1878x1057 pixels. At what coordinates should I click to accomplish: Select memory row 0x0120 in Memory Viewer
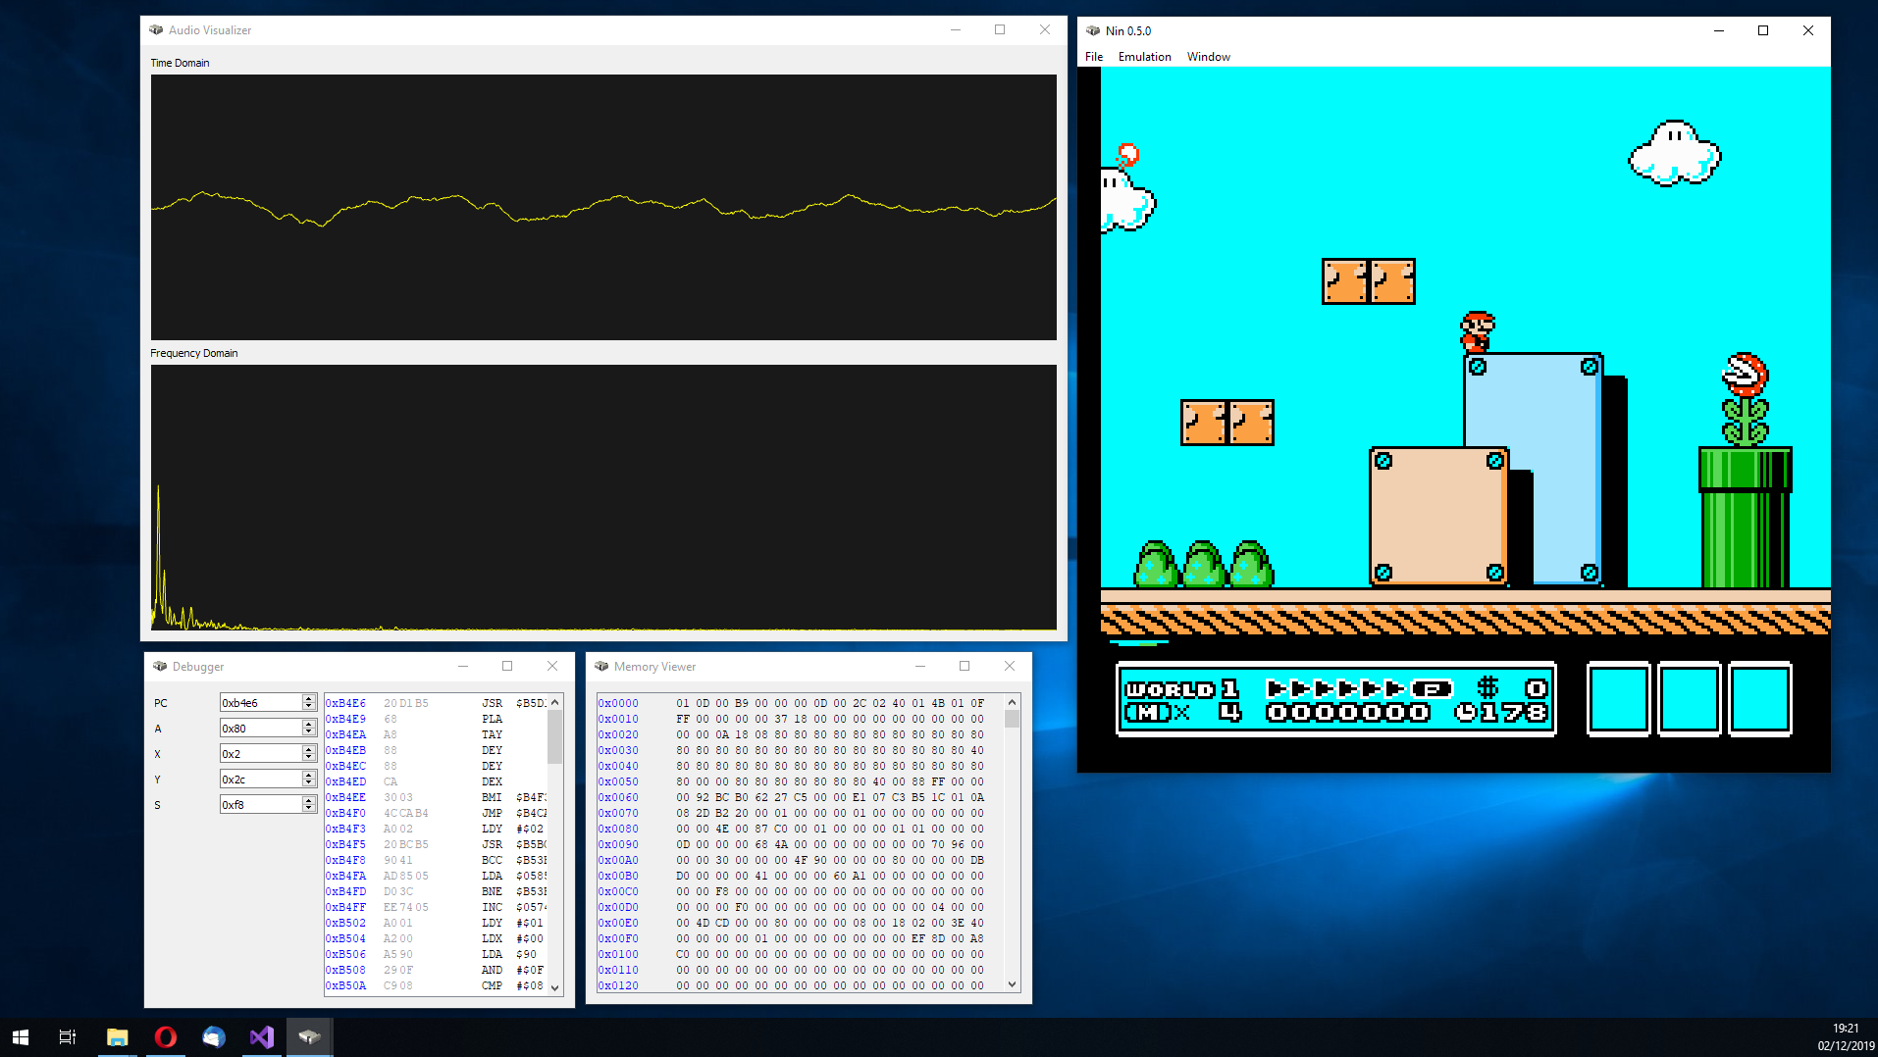(x=791, y=985)
